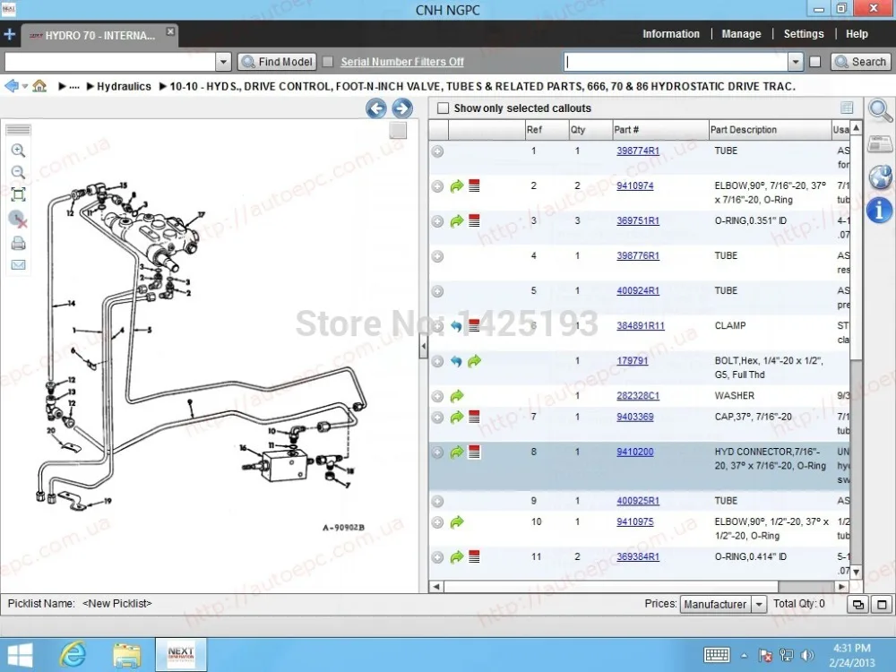896x672 pixels.
Task: Toggle the diagram top-right square box
Action: (x=399, y=131)
